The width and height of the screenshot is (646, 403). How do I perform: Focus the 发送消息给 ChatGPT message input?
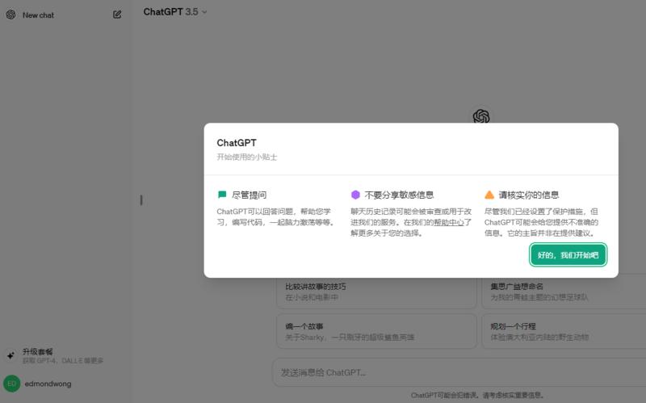coord(459,372)
